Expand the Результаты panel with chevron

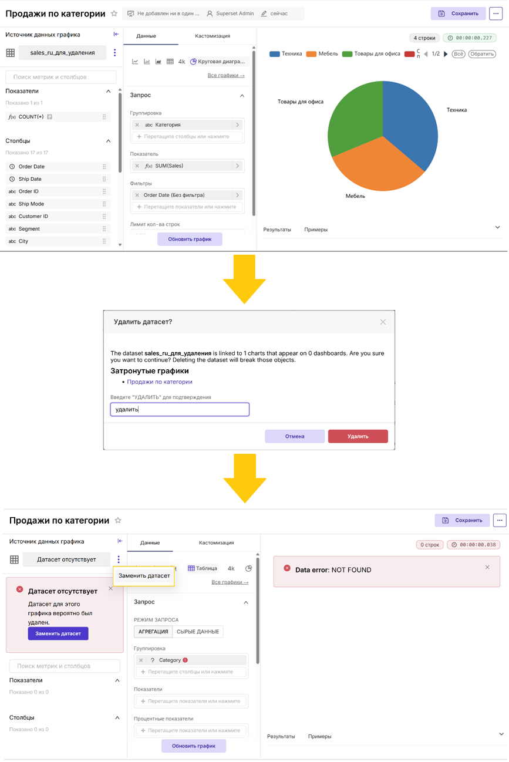pos(497,228)
